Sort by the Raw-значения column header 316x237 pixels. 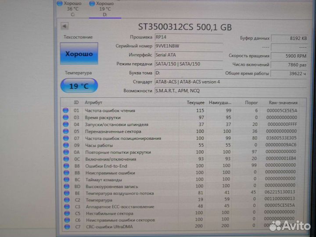(x=283, y=103)
